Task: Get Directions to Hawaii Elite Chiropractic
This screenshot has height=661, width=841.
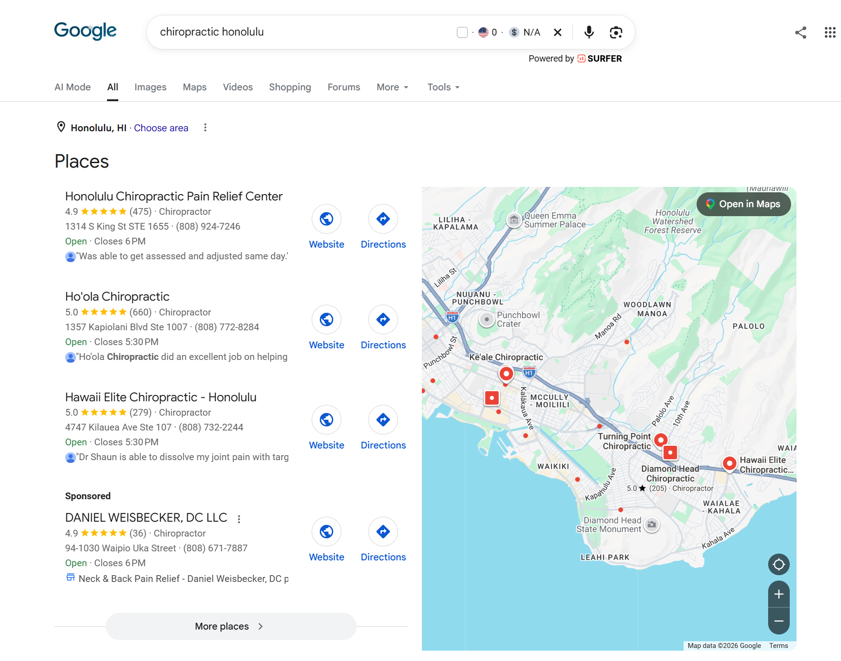Action: 383,420
